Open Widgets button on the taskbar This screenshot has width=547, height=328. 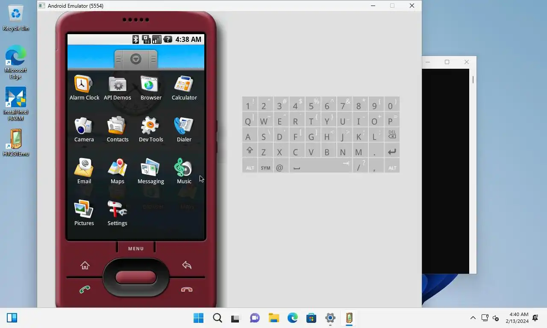pos(12,318)
